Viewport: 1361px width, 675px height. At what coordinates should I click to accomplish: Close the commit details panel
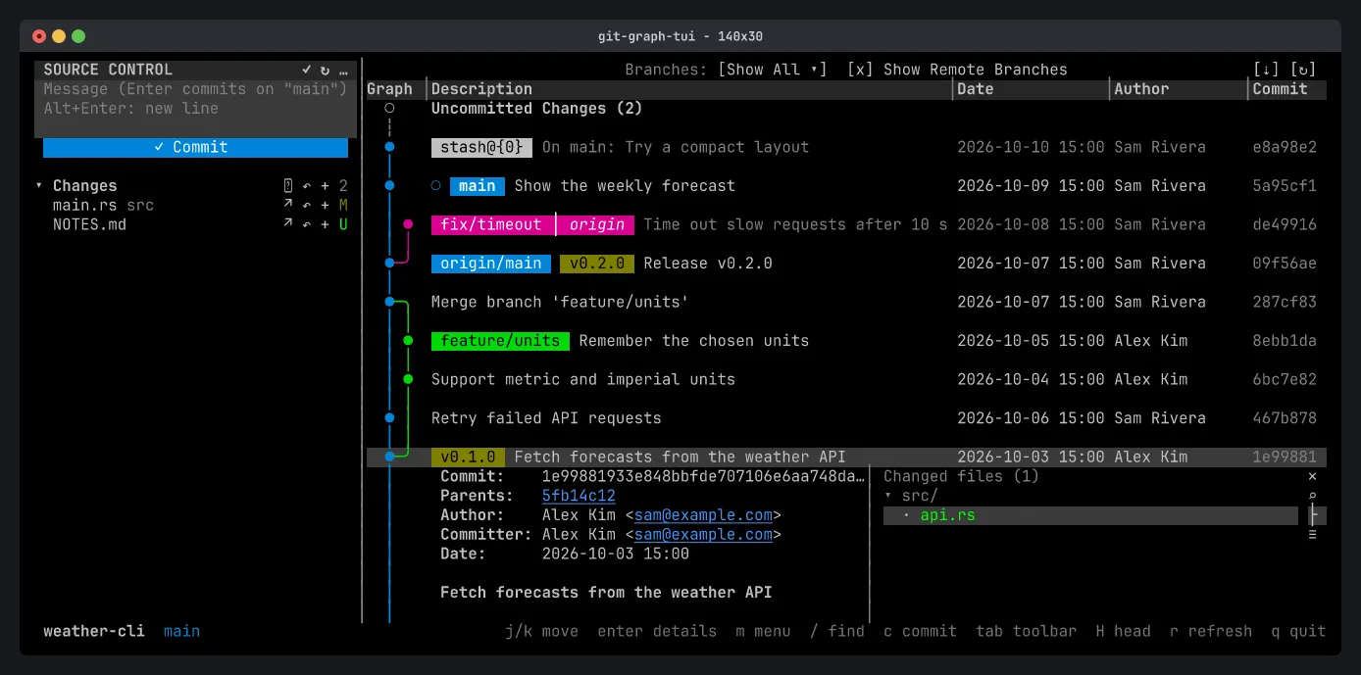[x=1313, y=476]
